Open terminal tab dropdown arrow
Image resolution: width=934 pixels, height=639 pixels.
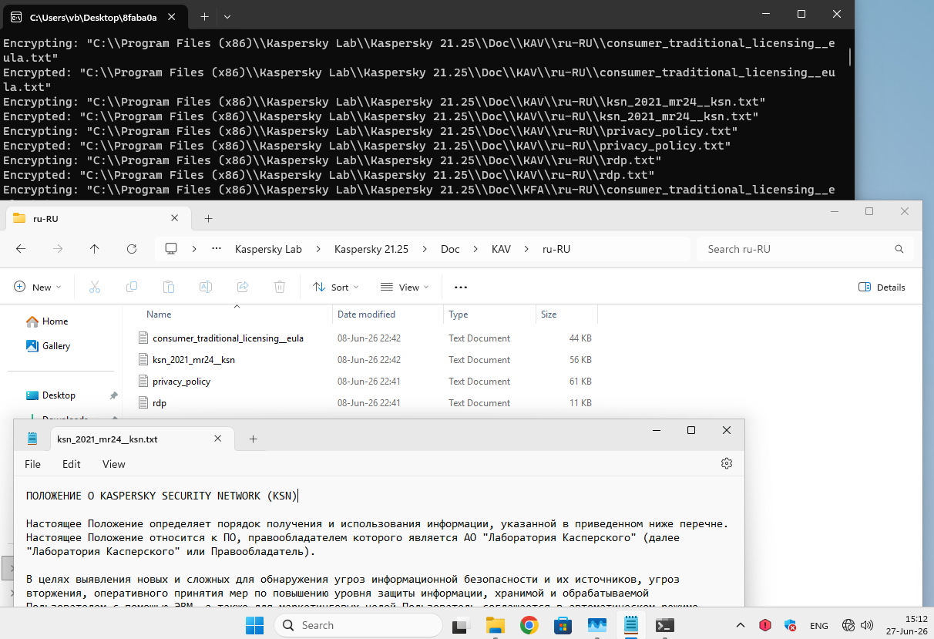coord(227,16)
